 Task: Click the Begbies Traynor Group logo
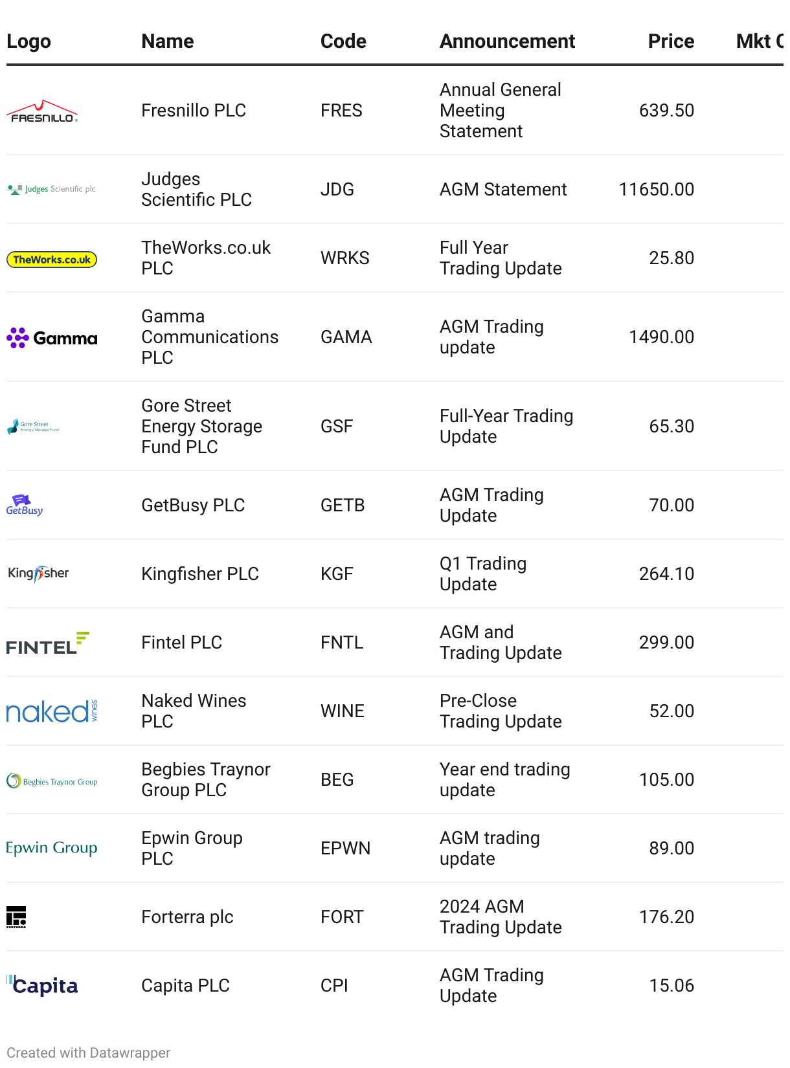coord(52,781)
